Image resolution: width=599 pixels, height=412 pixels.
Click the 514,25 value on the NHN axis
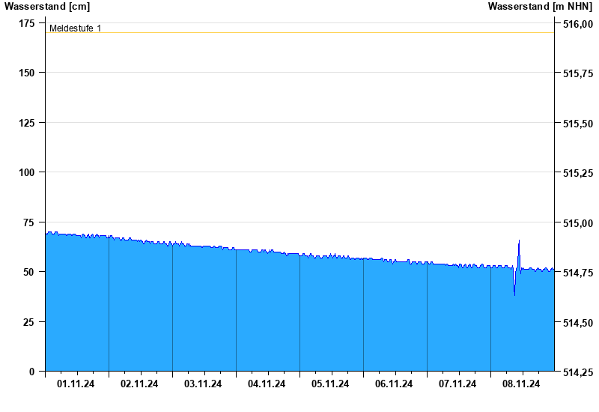point(578,372)
